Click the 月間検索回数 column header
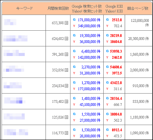 pyautogui.click(x=58, y=8)
